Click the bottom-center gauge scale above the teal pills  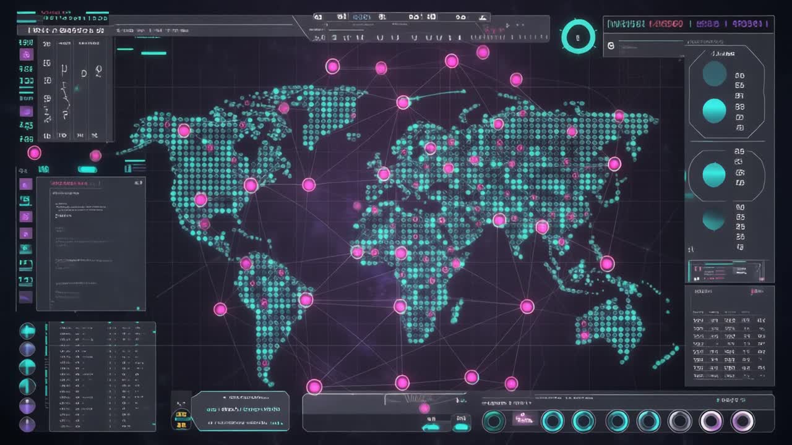pyautogui.click(x=424, y=399)
